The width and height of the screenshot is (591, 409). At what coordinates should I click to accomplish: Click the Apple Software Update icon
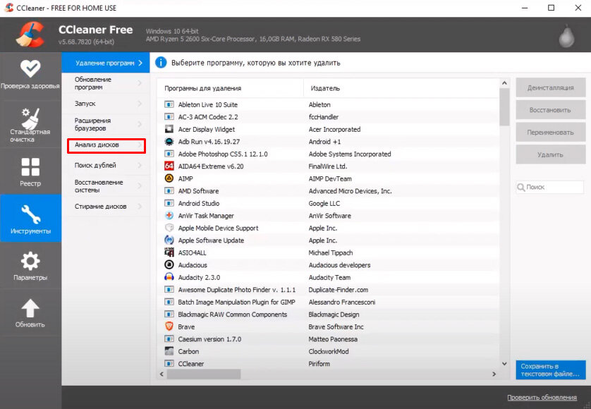pos(169,240)
